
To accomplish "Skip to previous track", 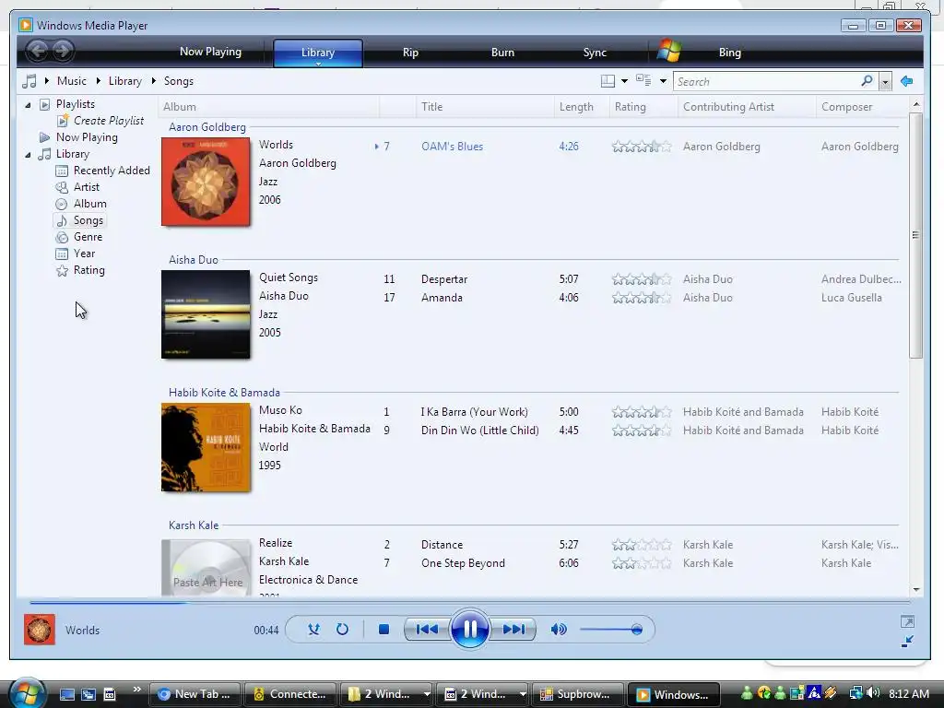I will 427,629.
